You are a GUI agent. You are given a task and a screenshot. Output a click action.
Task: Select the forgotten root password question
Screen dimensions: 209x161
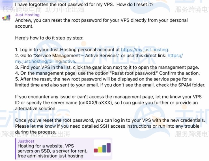pyautogui.click(x=84, y=5)
